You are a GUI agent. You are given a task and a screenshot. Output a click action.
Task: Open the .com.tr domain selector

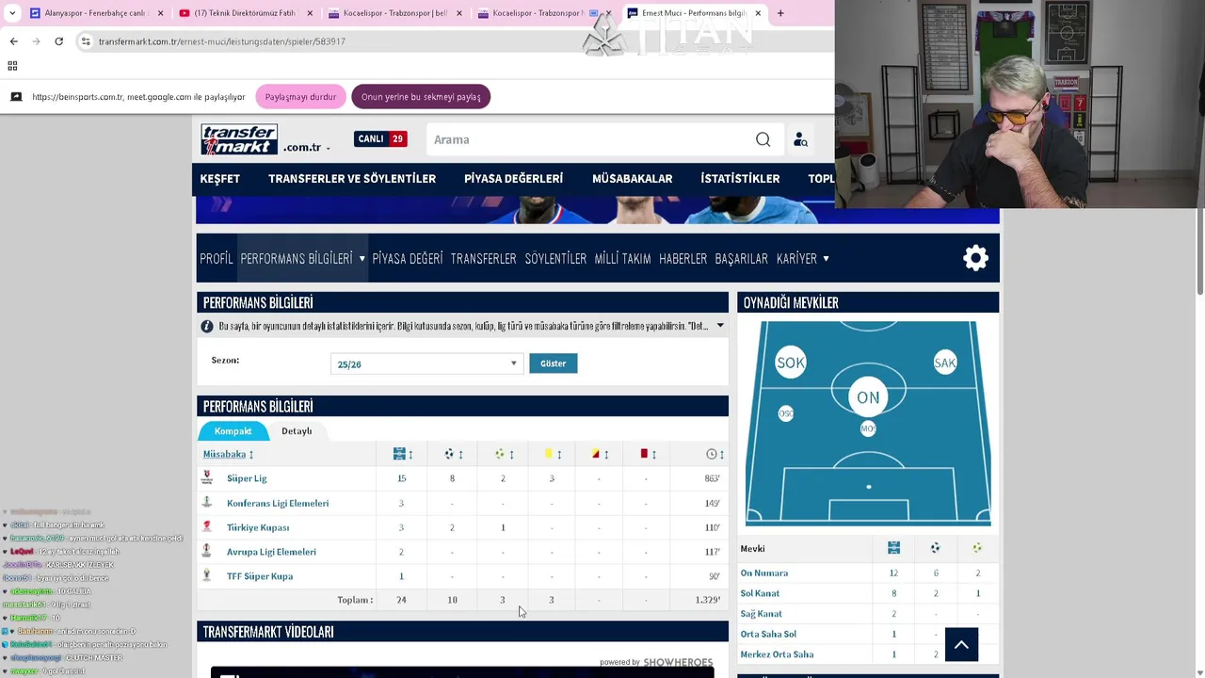307,148
